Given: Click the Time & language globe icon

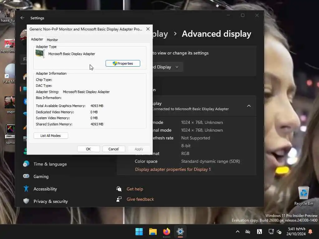Looking at the screenshot, I should click(x=26, y=164).
